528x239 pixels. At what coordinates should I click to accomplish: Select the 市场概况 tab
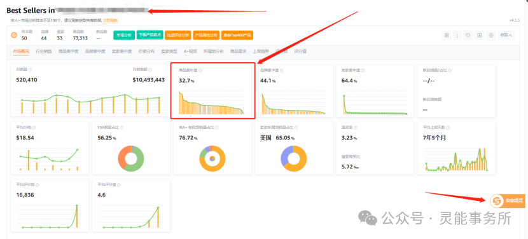point(21,51)
